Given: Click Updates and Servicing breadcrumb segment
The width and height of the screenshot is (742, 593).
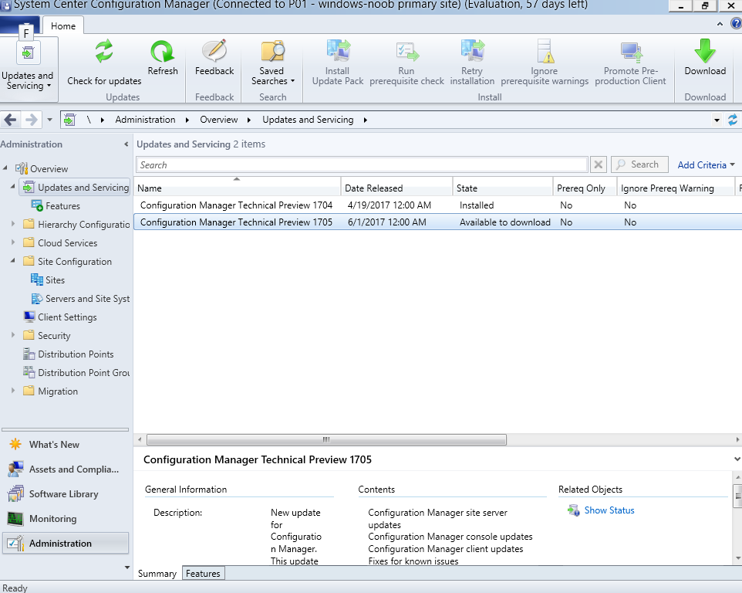Looking at the screenshot, I should pos(308,120).
